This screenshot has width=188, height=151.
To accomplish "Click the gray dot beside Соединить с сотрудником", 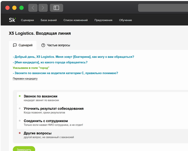I will coord(20,121).
